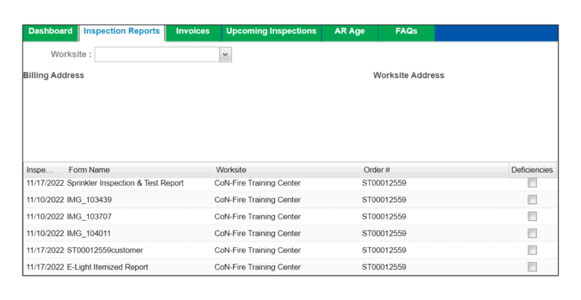The image size is (581, 300).
Task: Sort by the Form Name column header
Action: pos(89,170)
